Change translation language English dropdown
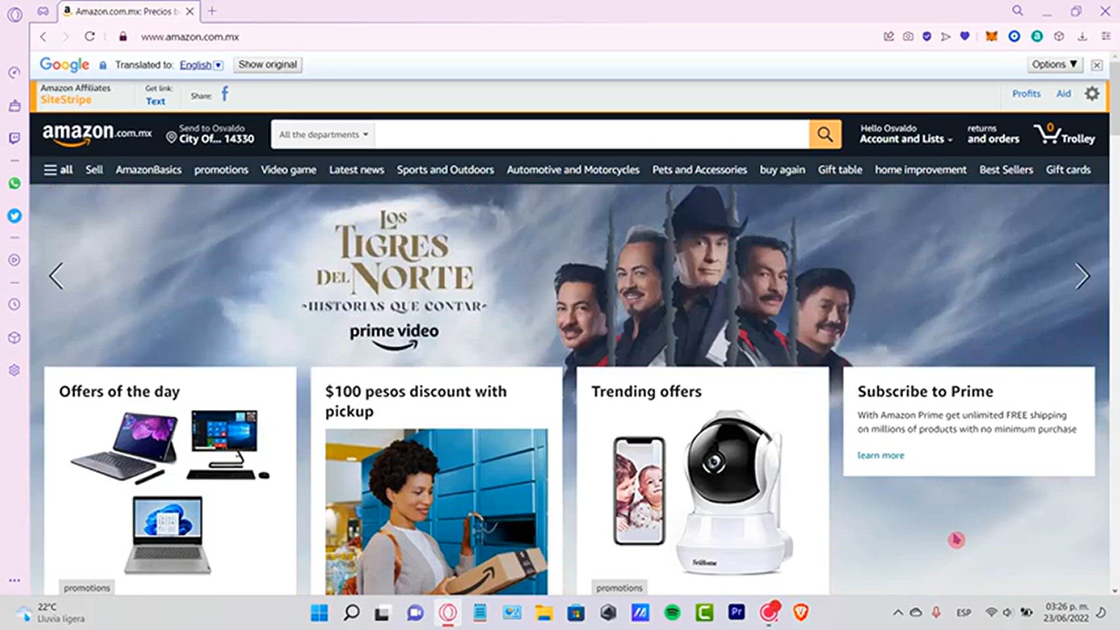1120x630 pixels. click(201, 65)
